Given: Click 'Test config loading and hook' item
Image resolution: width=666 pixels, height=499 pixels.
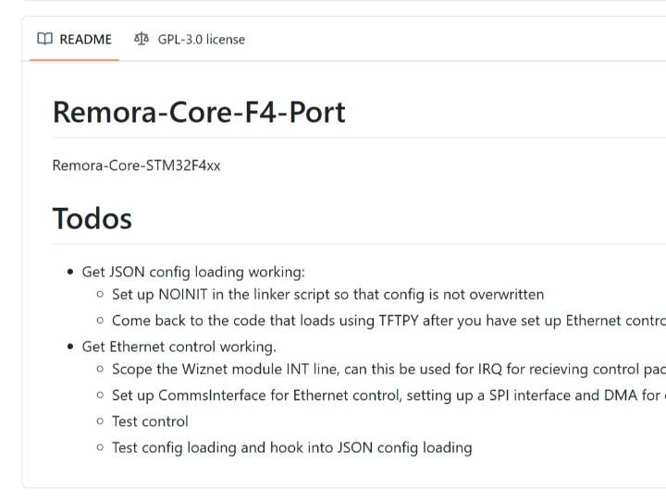Looking at the screenshot, I should [291, 448].
